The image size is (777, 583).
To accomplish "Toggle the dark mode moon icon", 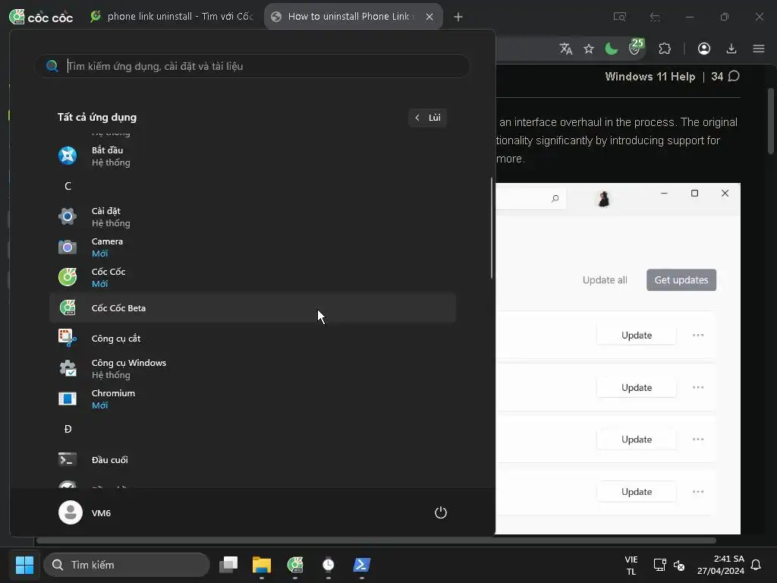I will tap(611, 49).
